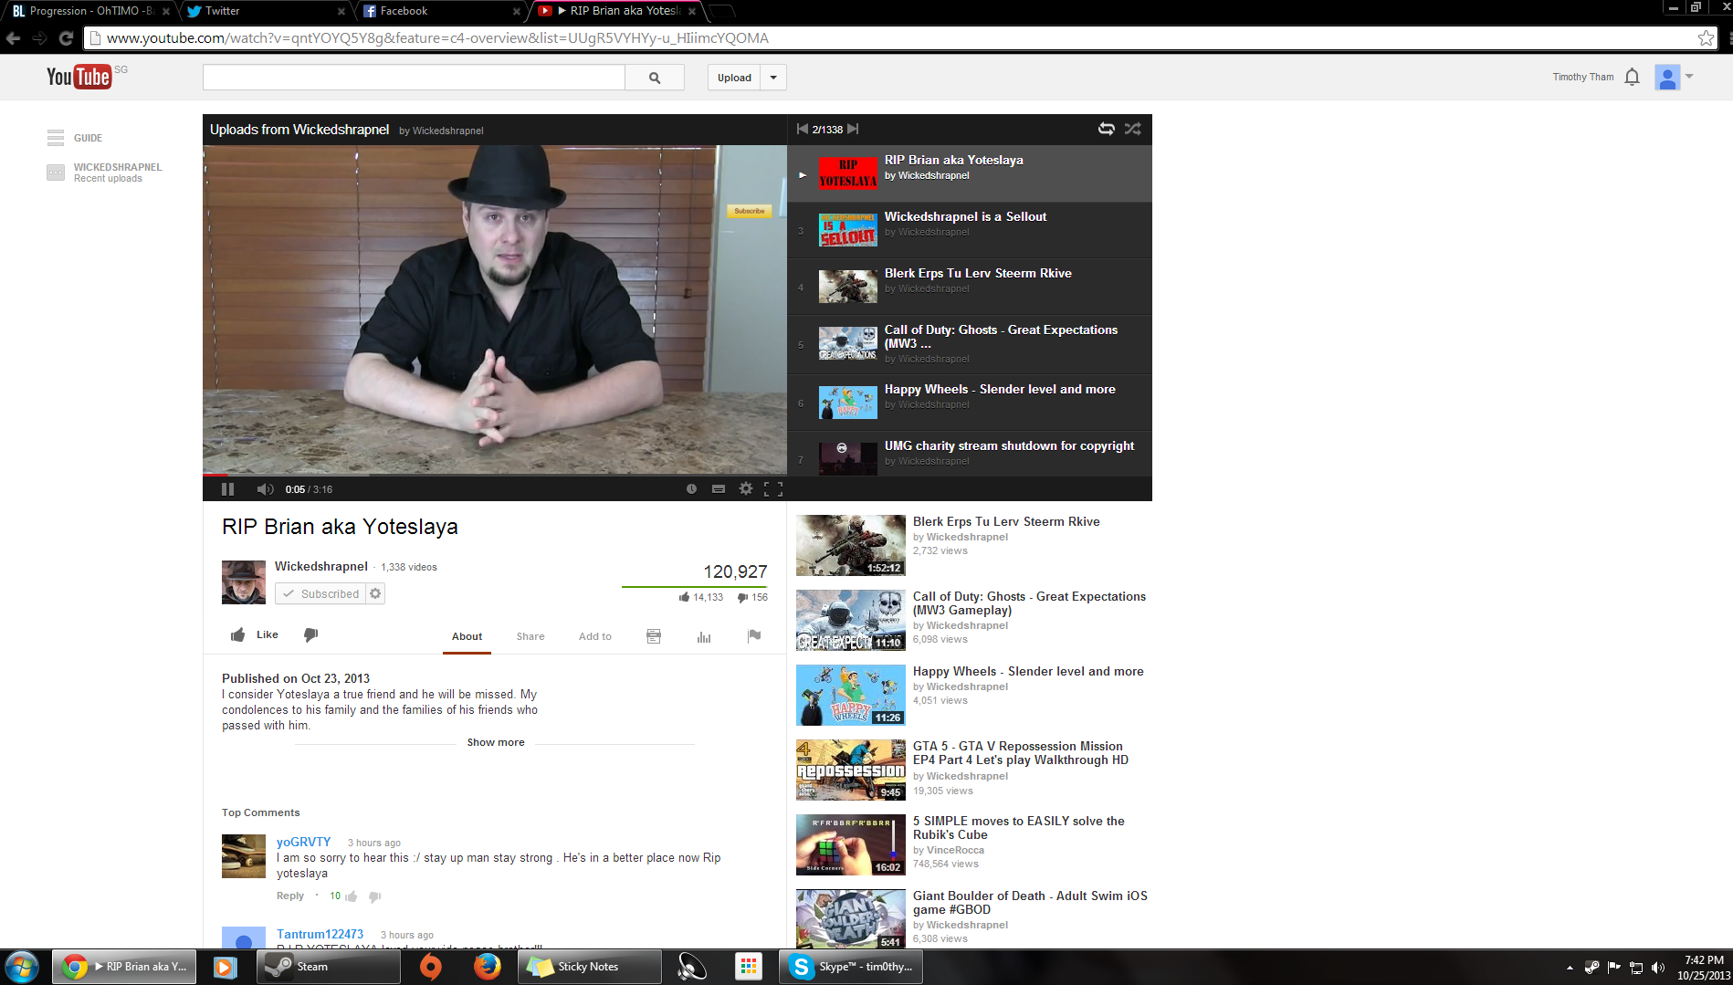Open the notifications bell
The image size is (1733, 985).
click(x=1633, y=78)
